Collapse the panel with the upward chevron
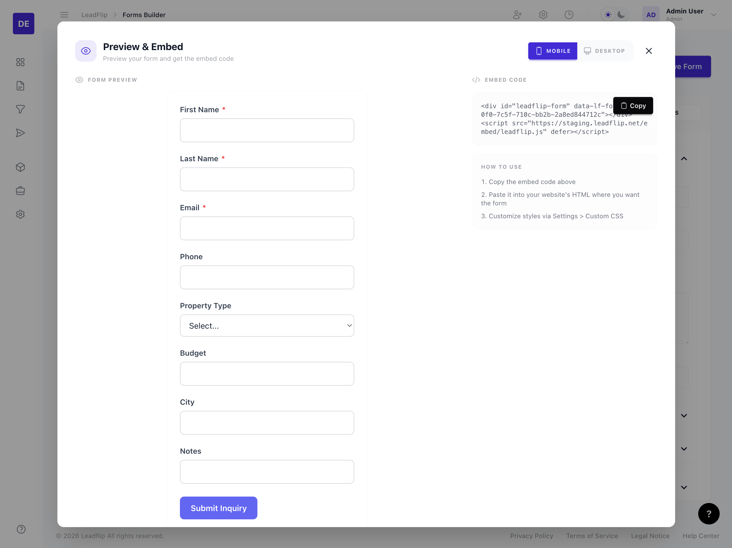The height and width of the screenshot is (548, 732). coord(684,159)
